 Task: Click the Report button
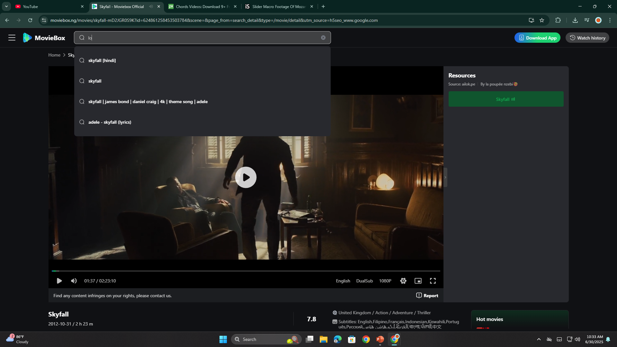[427, 296]
